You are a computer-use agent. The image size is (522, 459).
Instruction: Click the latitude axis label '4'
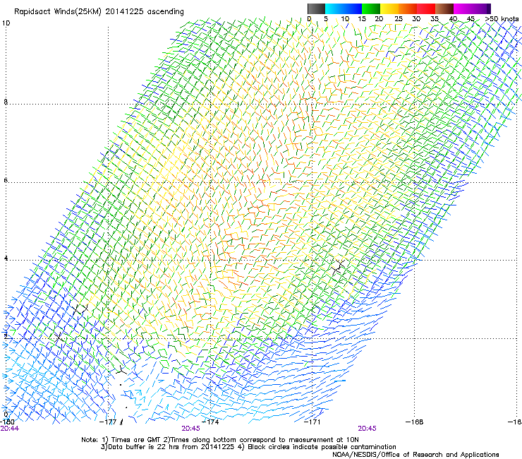pos(6,258)
